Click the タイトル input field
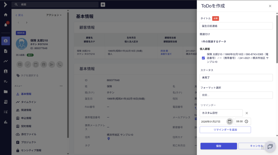The height and width of the screenshot is (155, 278). click(x=236, y=26)
